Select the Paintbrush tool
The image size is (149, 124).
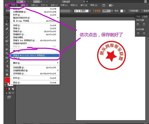(x=7, y=37)
